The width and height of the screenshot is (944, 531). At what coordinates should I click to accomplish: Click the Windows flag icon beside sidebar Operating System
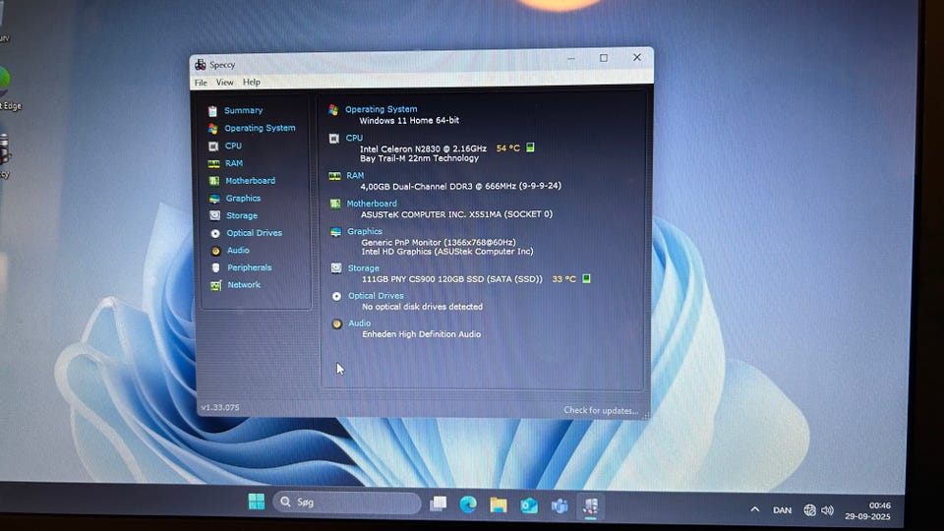(x=212, y=128)
